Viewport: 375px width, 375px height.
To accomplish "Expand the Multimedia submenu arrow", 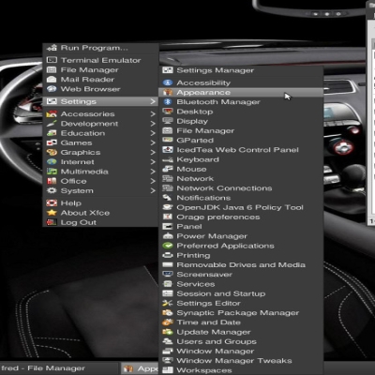I will coord(153,172).
